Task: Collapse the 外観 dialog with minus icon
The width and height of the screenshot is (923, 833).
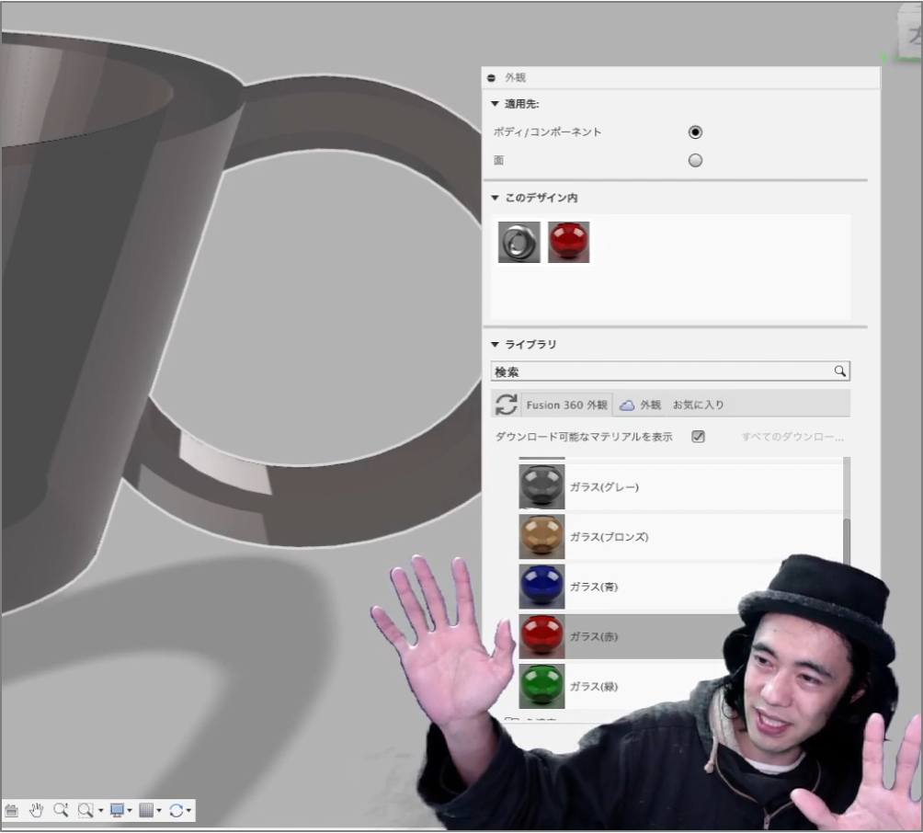Action: 492,78
